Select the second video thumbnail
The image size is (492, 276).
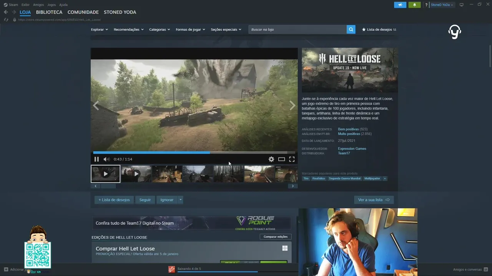[x=136, y=174]
